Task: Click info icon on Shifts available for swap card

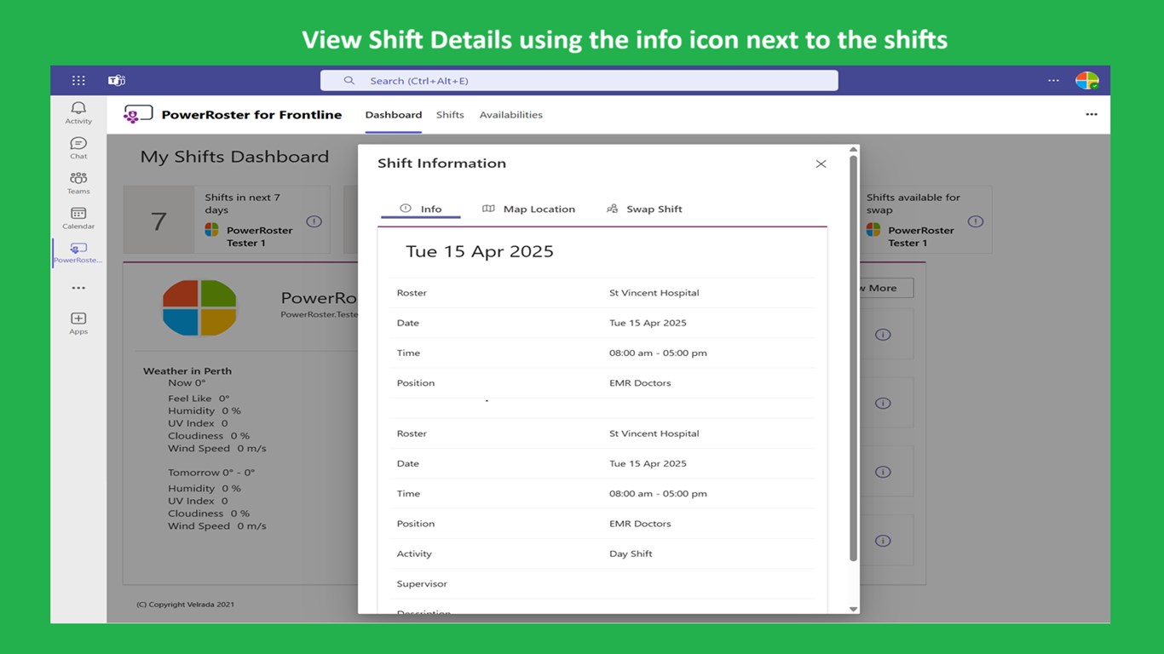Action: [976, 221]
